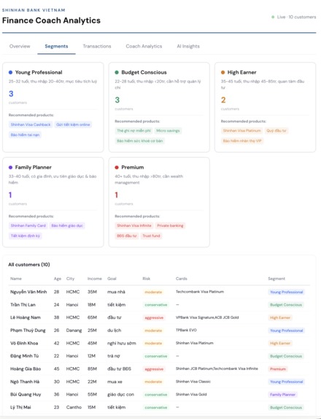The height and width of the screenshot is (419, 321).
Task: Click the BĐS đầu tư product tag
Action: [x=127, y=235]
